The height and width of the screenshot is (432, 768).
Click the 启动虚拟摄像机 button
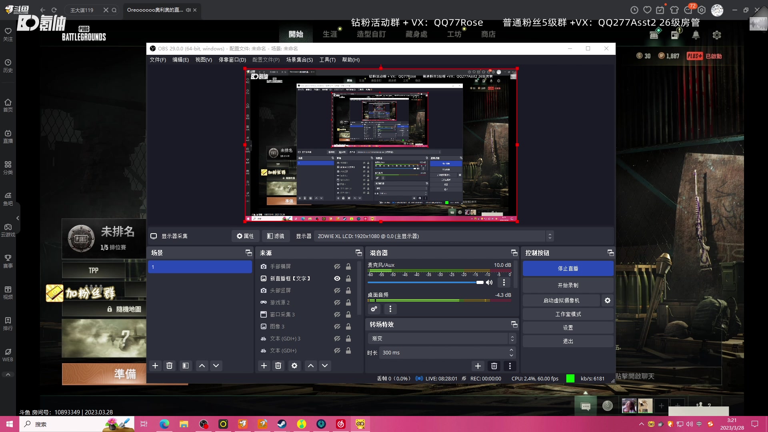tap(561, 300)
